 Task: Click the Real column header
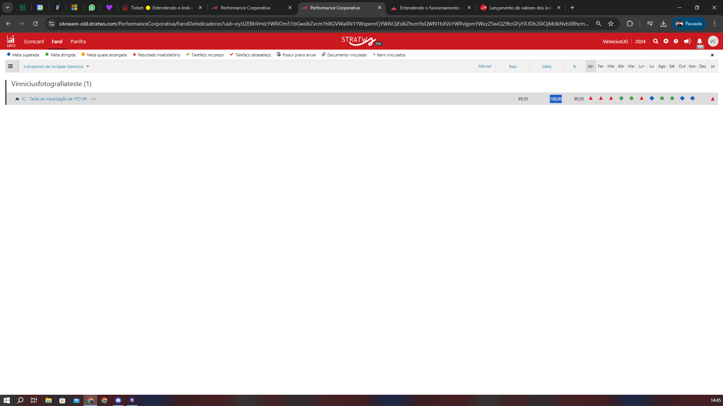(x=513, y=67)
